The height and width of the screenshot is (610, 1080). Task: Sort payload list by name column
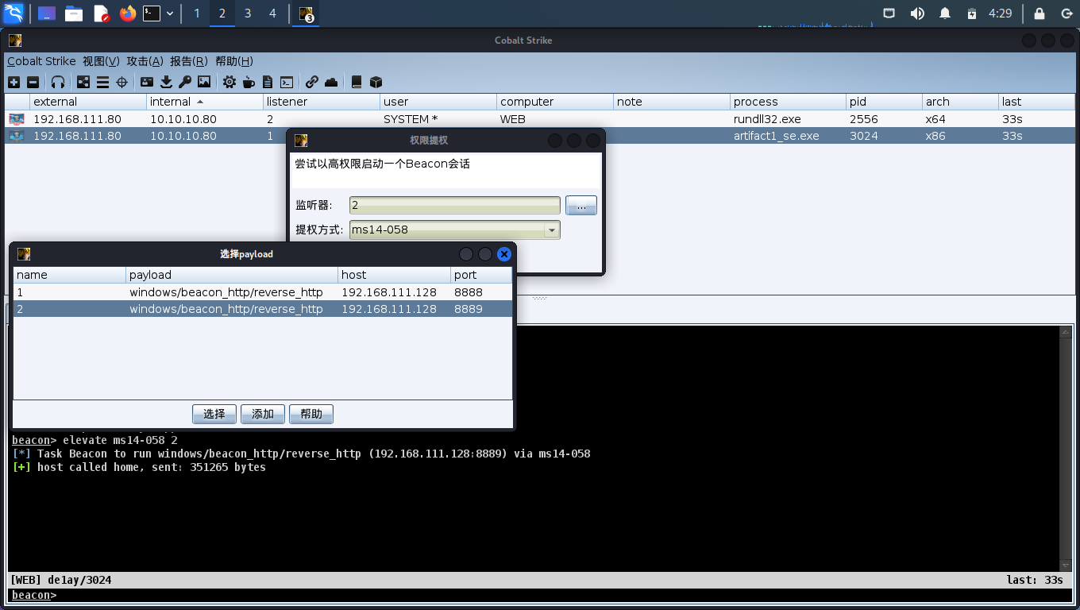click(x=70, y=275)
